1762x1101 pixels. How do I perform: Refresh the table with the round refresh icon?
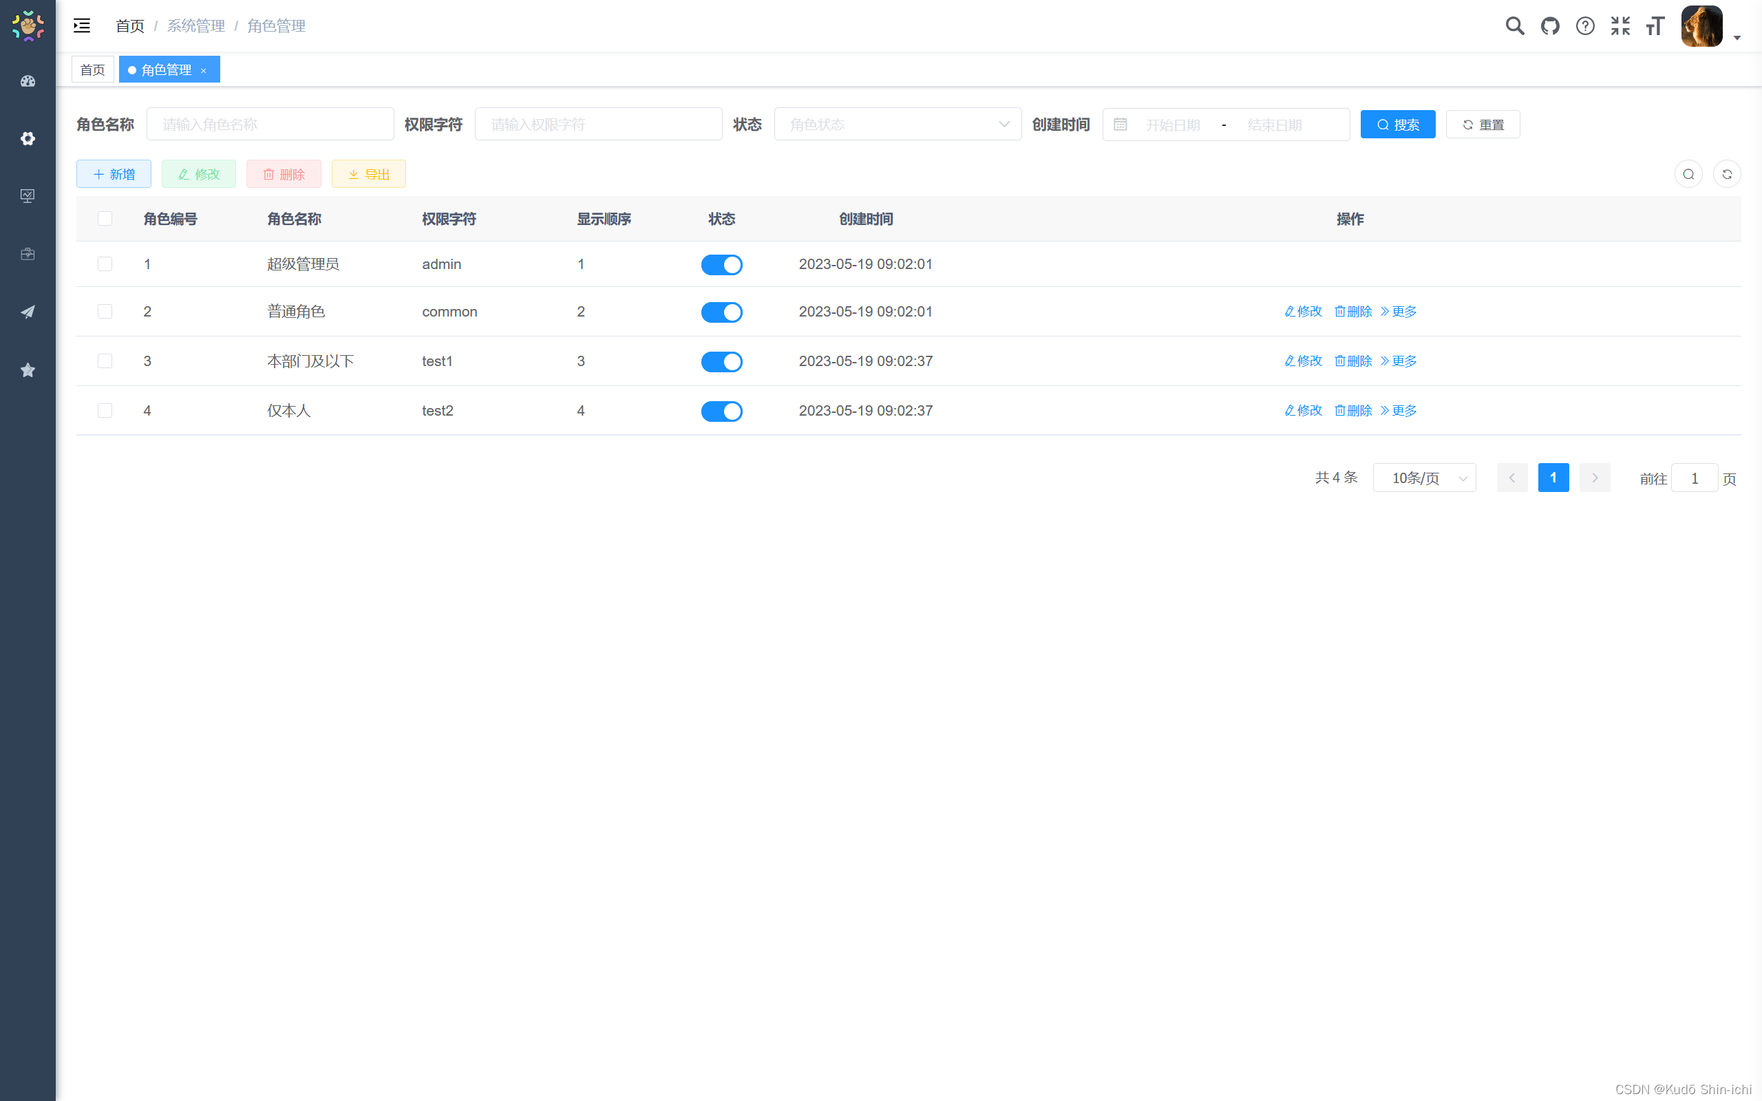click(1727, 174)
